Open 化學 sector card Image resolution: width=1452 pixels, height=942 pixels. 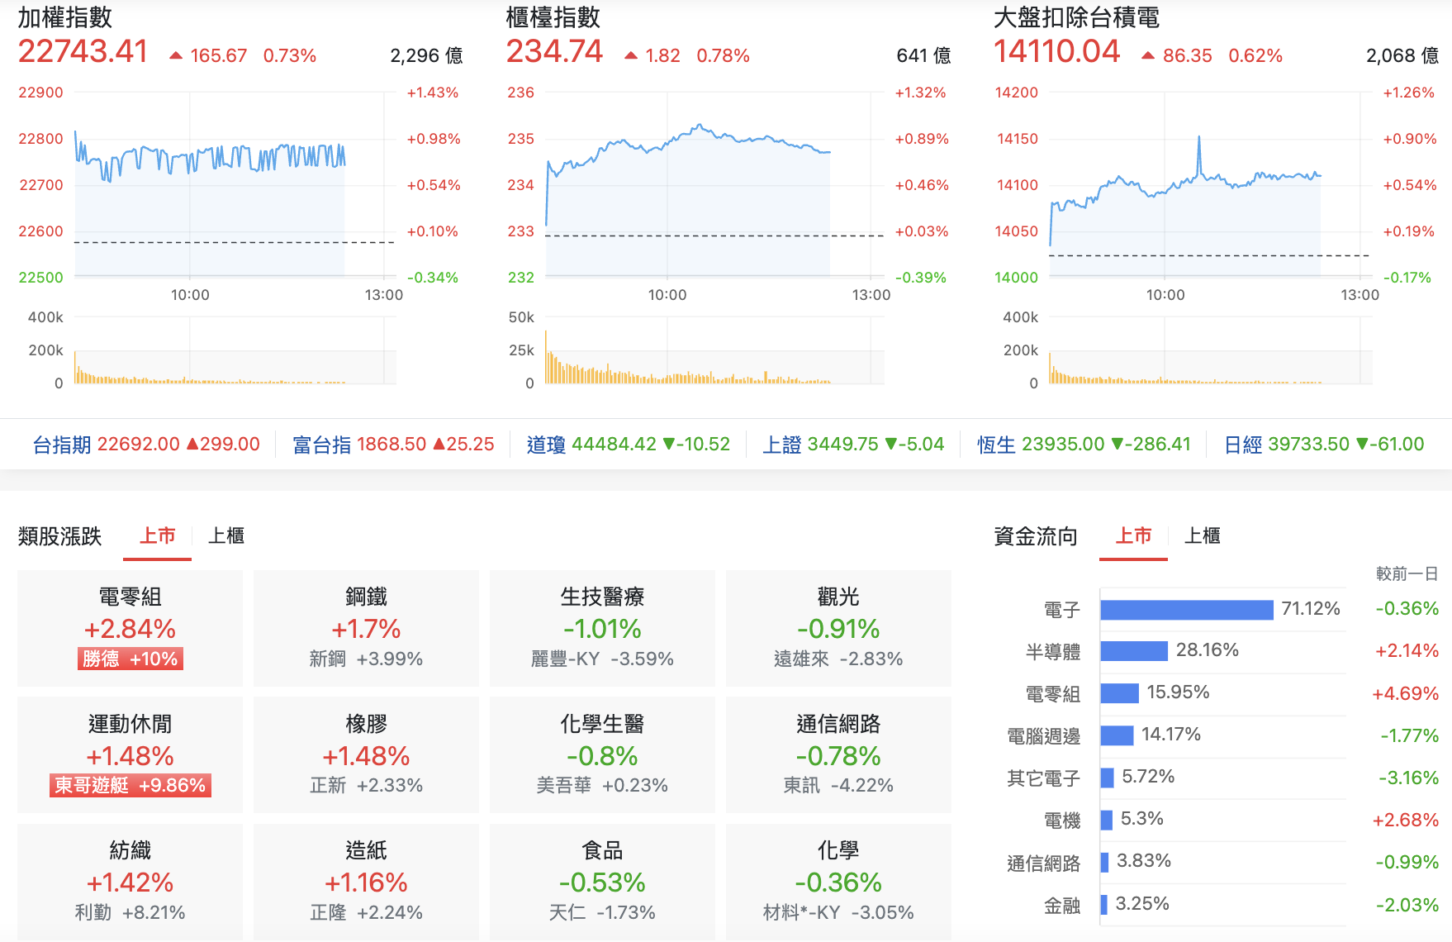point(838,882)
